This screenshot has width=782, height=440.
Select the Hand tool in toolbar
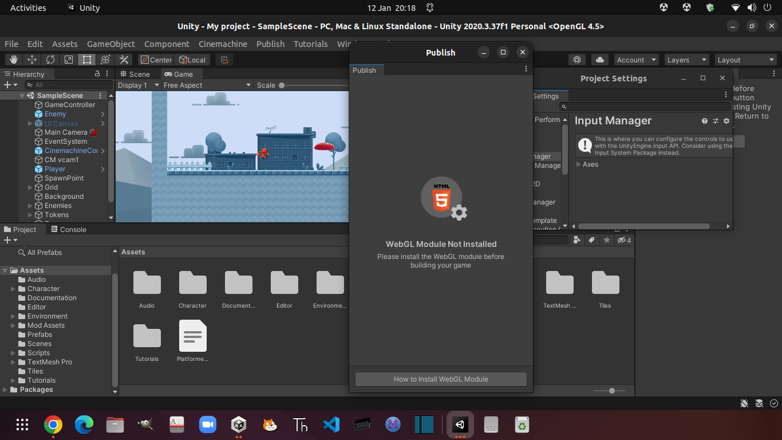tap(14, 60)
